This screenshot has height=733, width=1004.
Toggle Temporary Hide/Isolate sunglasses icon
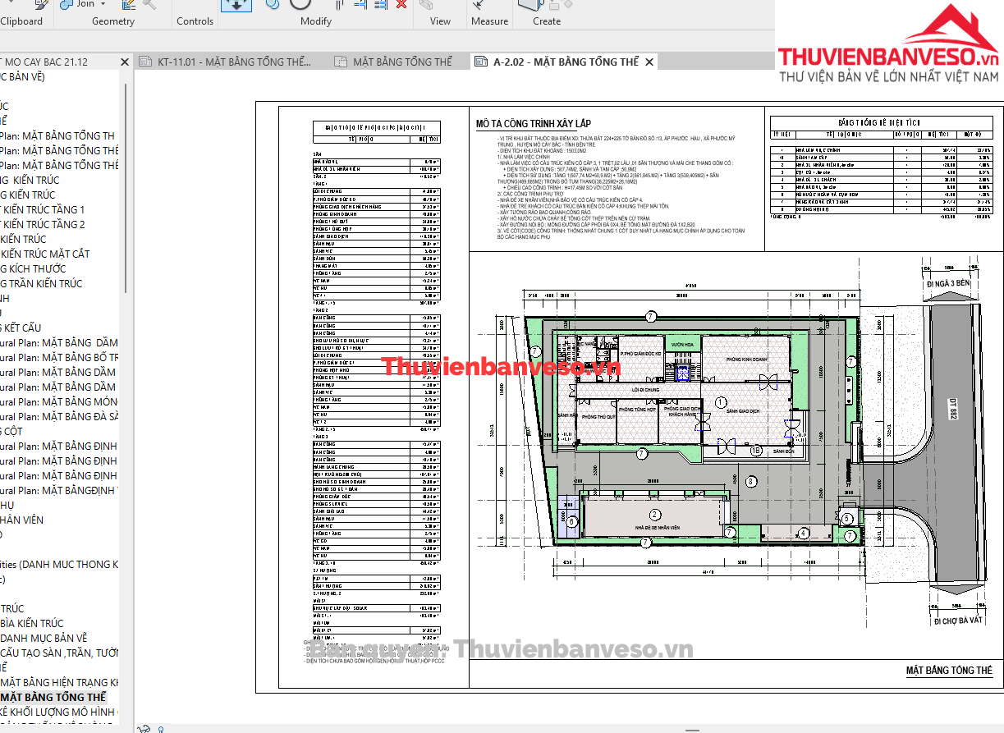(145, 728)
